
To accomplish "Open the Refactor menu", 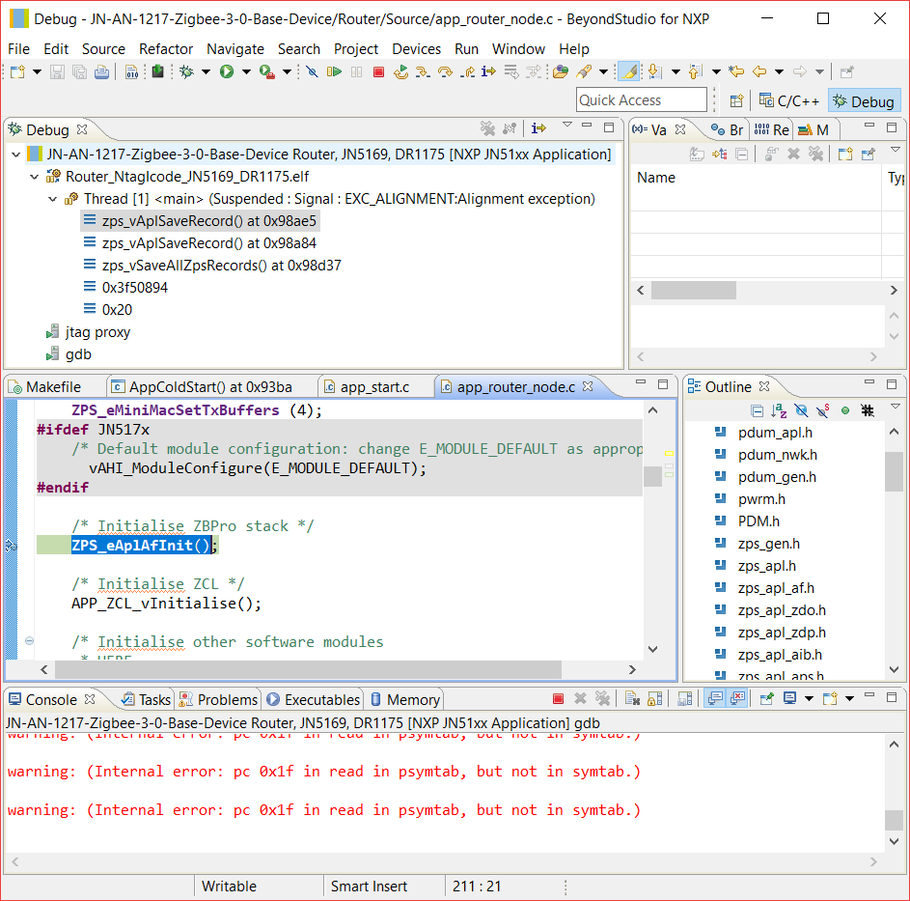I will pos(165,49).
